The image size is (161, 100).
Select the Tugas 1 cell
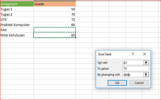coord(17,9)
